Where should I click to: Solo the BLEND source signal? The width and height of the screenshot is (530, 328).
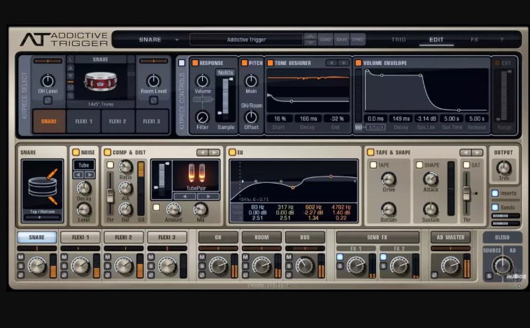tap(489, 276)
